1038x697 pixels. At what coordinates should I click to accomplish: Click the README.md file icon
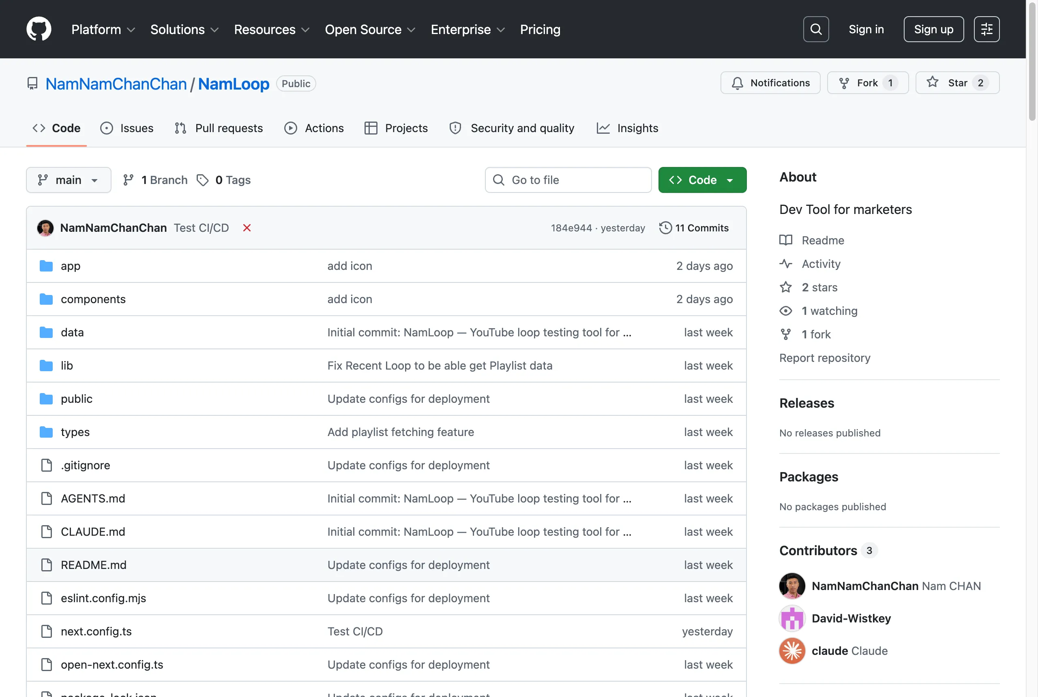pos(46,565)
